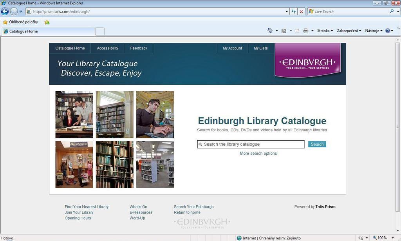Click the teal Search button
This screenshot has width=401, height=241.
coord(317,144)
